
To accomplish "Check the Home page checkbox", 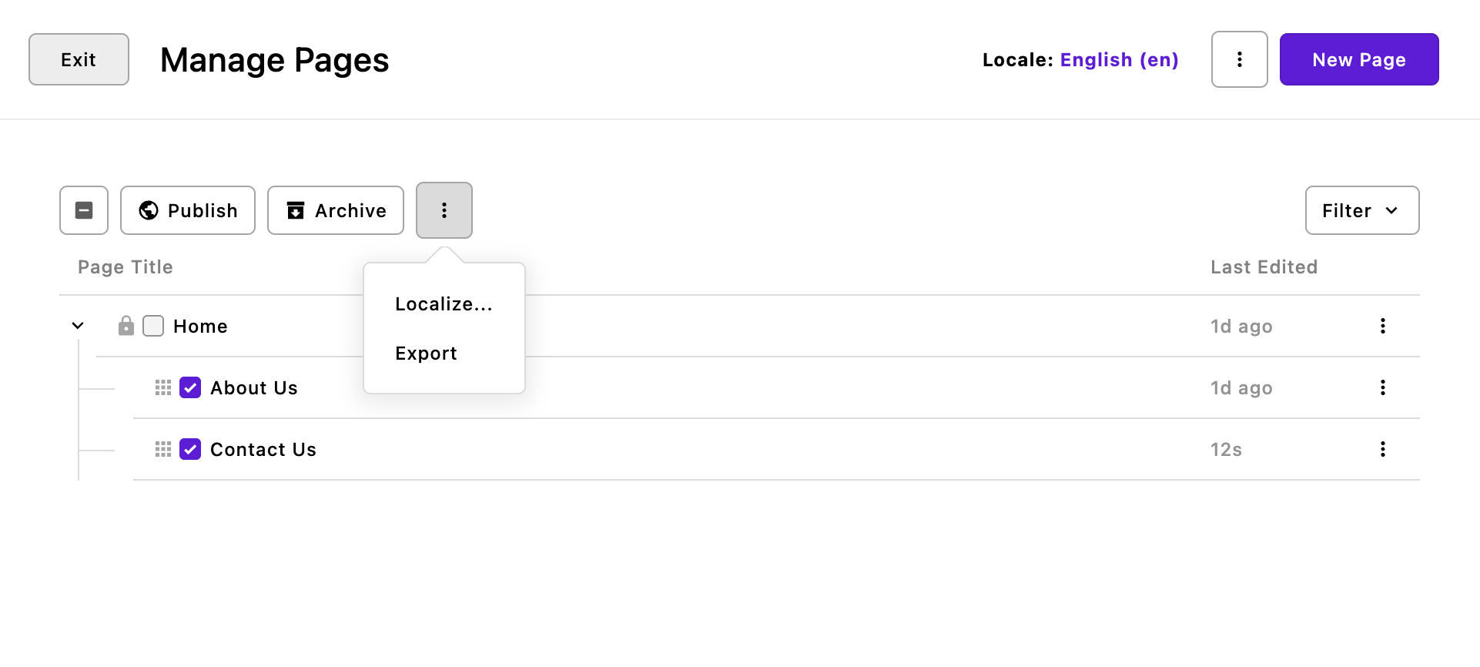I will point(153,326).
